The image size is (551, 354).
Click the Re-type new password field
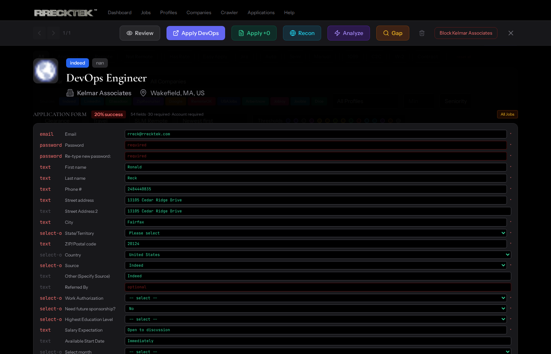[316, 156]
